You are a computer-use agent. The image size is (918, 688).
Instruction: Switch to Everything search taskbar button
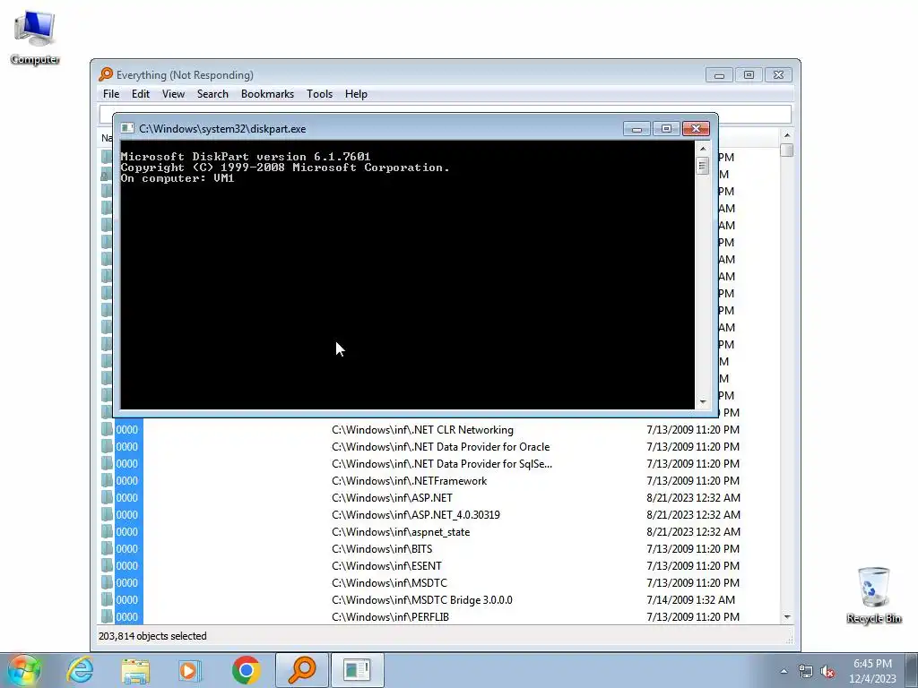tap(301, 670)
